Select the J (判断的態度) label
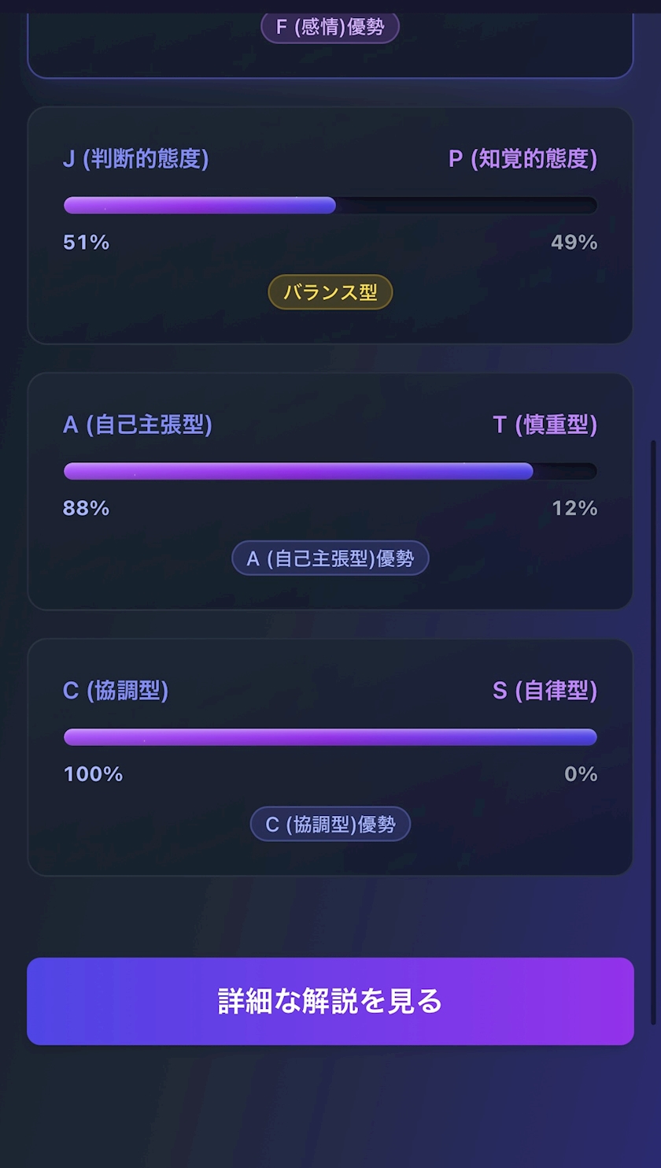The width and height of the screenshot is (661, 1168). click(135, 159)
